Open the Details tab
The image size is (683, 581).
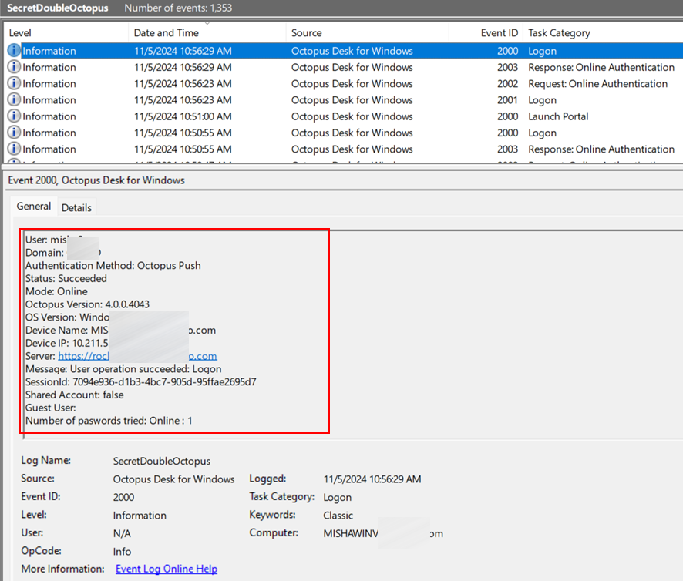tap(76, 208)
